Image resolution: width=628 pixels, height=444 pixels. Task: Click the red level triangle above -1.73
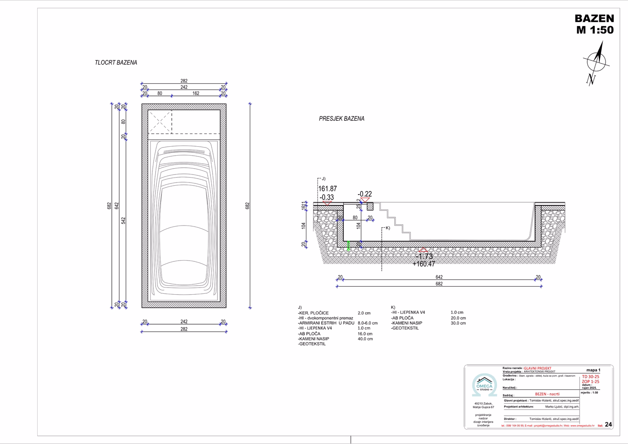[423, 250]
